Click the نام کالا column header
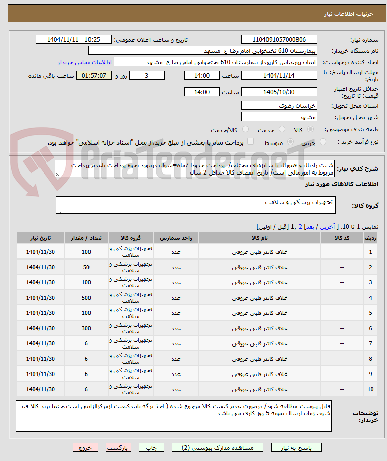Viewport: 387px width, 461px height. pos(260,238)
